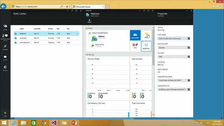Open the Total Commands chart
The image size is (224, 126).
[141, 109]
